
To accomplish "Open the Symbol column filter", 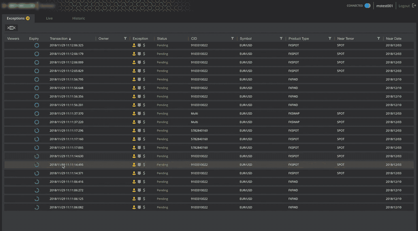I will point(281,38).
